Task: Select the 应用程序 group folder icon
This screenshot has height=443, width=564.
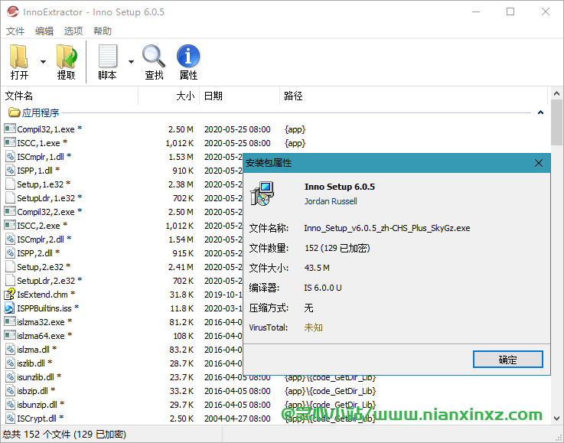Action: pos(14,112)
